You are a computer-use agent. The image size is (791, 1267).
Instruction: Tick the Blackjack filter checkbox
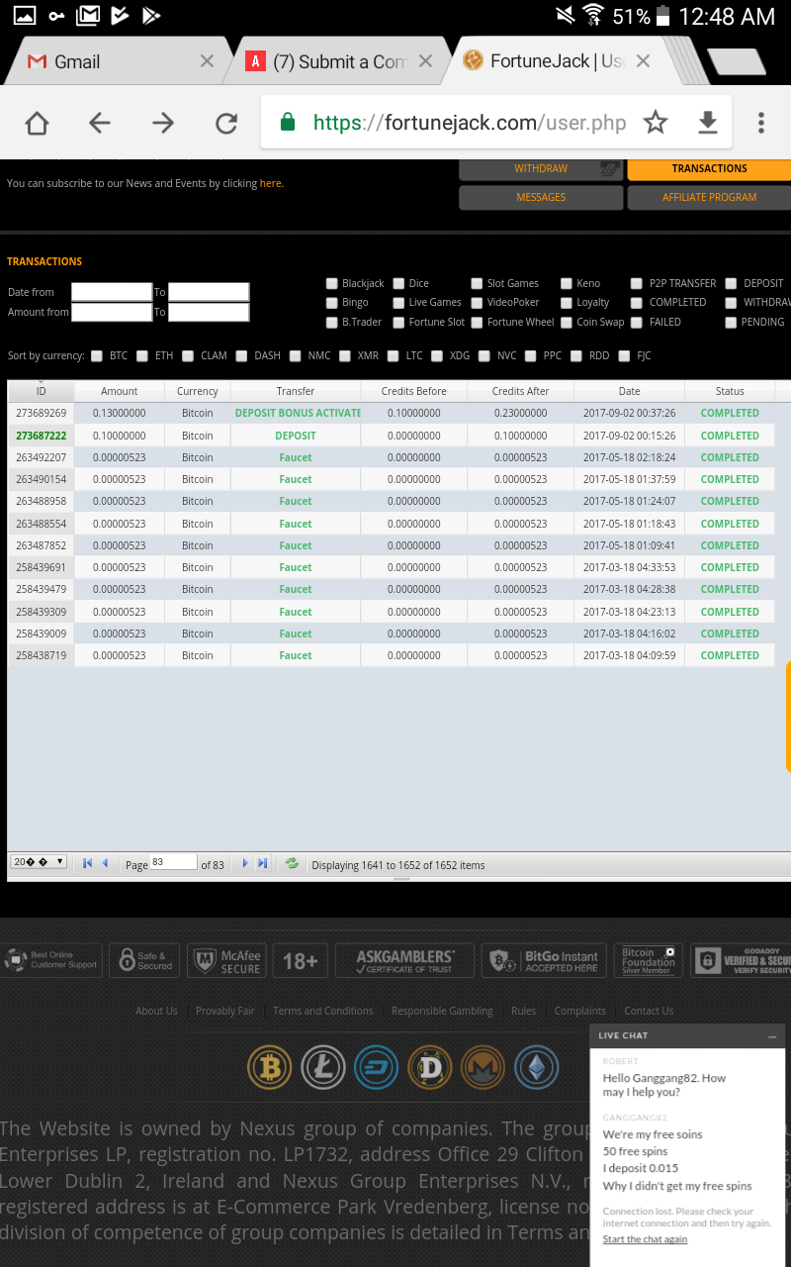(332, 283)
